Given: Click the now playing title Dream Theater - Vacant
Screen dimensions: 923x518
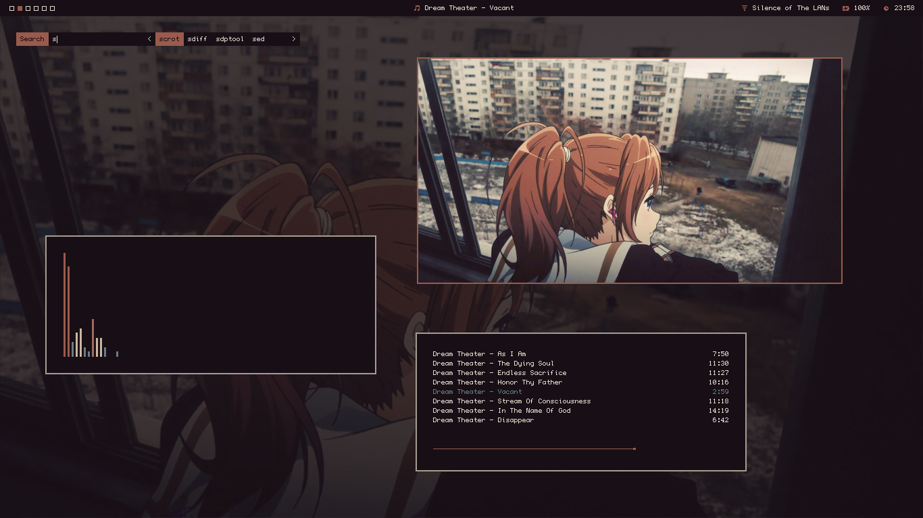Looking at the screenshot, I should pyautogui.click(x=469, y=8).
